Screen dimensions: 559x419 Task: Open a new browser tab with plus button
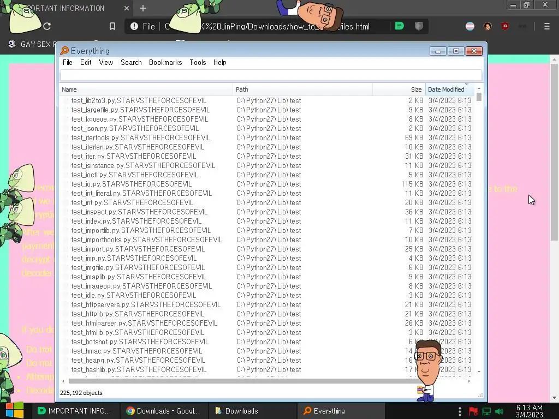tap(143, 8)
